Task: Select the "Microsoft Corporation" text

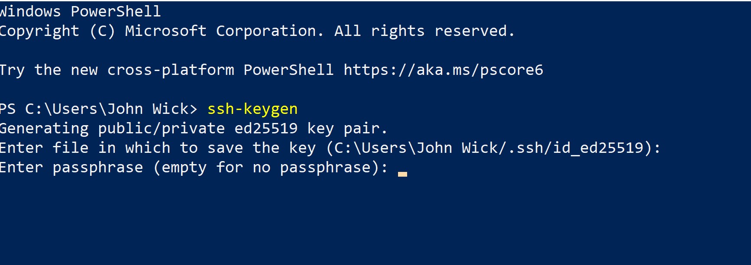Action: (x=223, y=31)
